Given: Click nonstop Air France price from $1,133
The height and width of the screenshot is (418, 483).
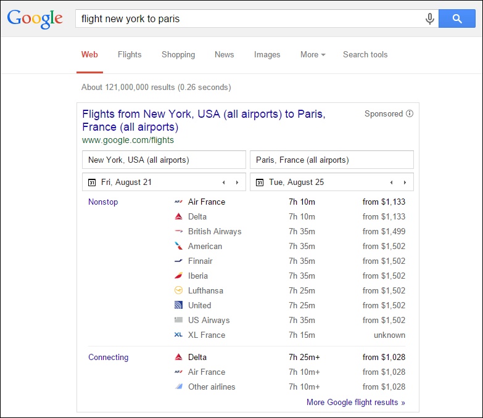Looking at the screenshot, I should click(x=384, y=202).
